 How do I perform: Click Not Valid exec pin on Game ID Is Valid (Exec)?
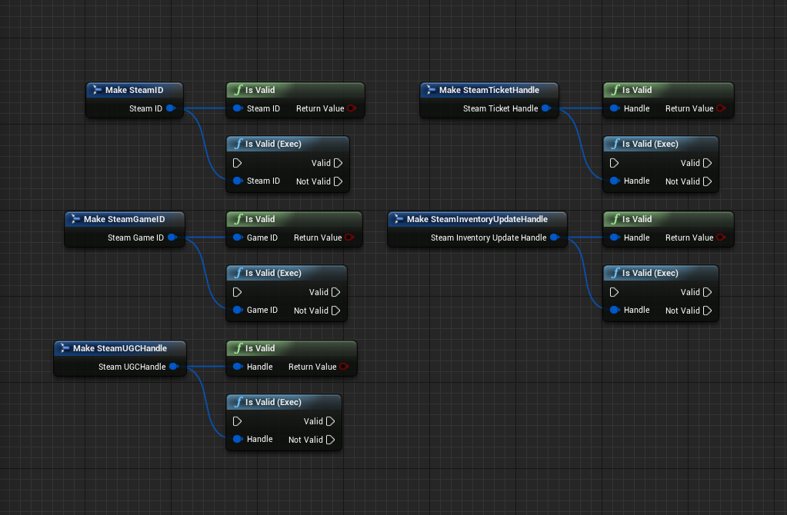point(336,311)
